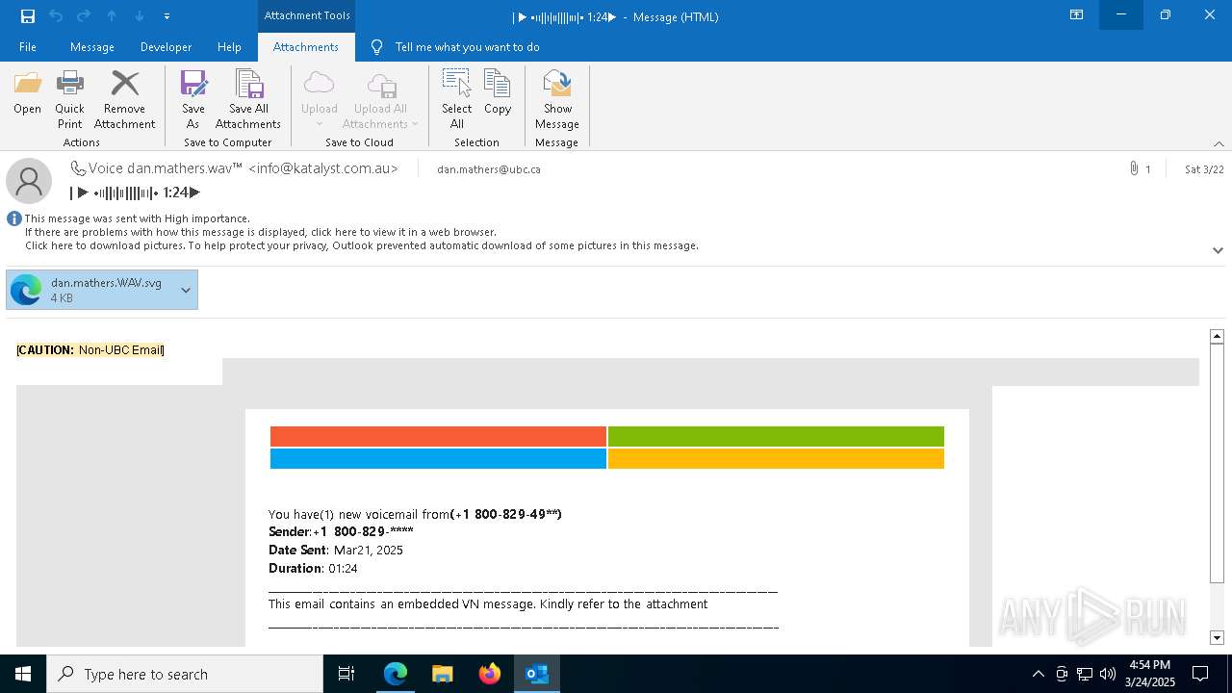The height and width of the screenshot is (693, 1232).
Task: Open network status tray icon
Action: point(1085,674)
